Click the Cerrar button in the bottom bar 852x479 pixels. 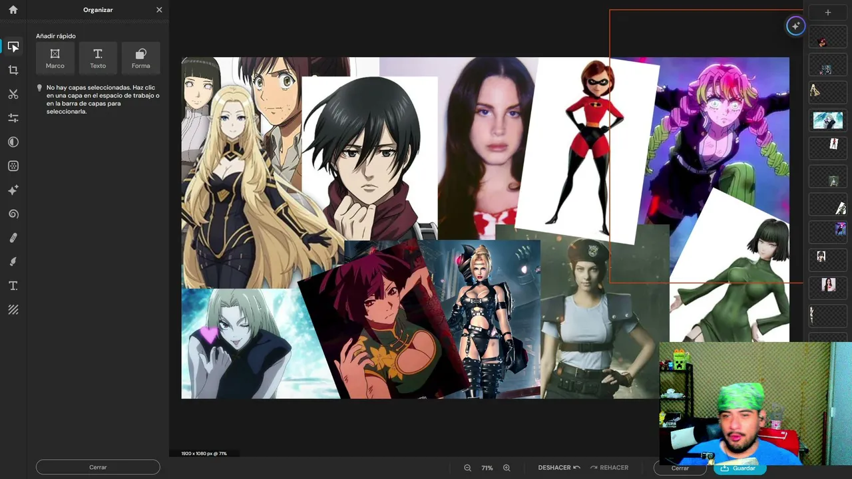tap(680, 468)
